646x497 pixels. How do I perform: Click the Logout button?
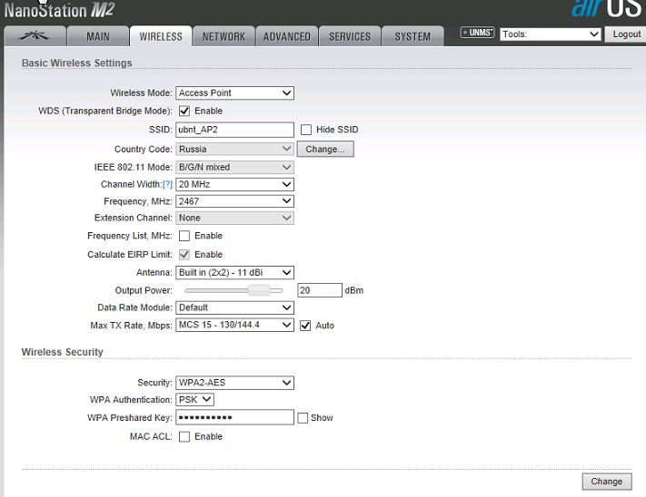626,34
